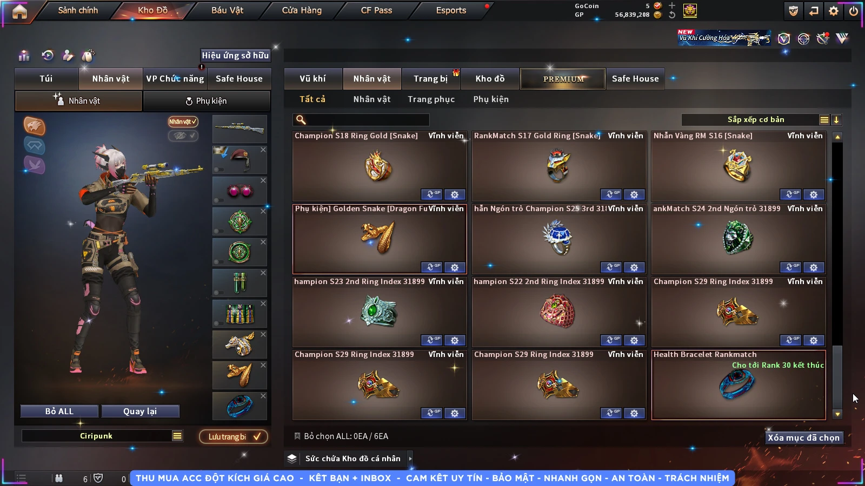Toggle Bỏ chọn ALL flag checkbox

(x=297, y=436)
